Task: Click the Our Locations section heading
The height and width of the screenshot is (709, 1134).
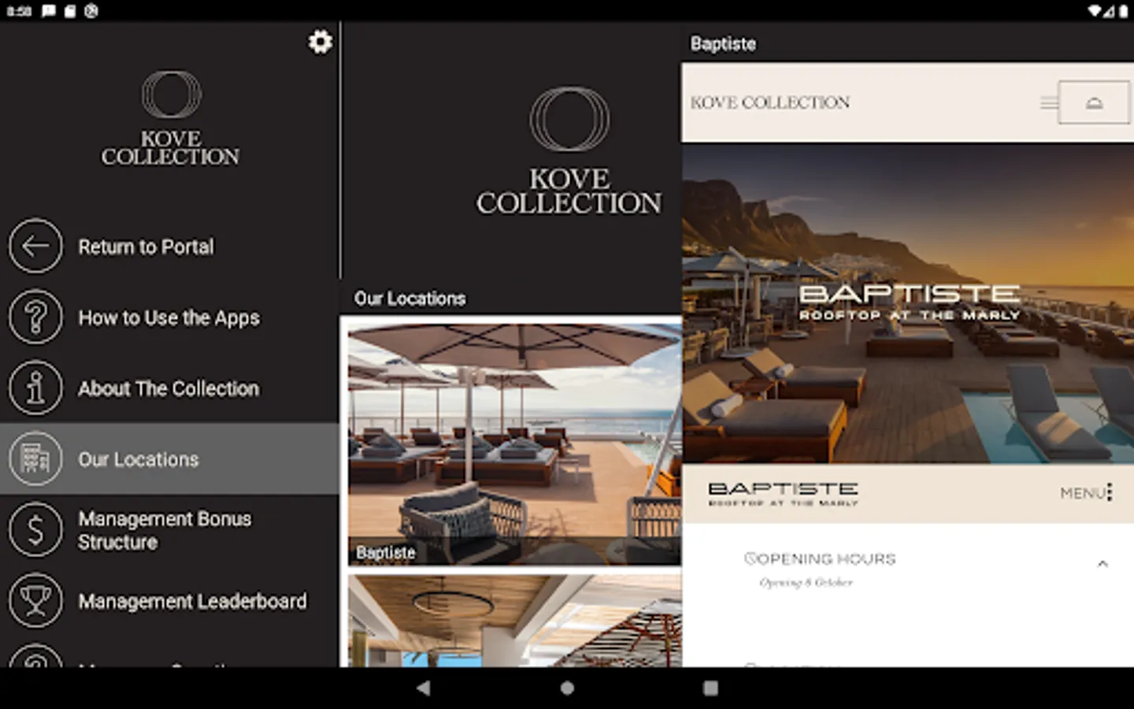Action: pyautogui.click(x=409, y=299)
